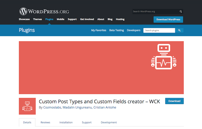
Task: Focus the Search plugins field
Action: pyautogui.click(x=159, y=30)
